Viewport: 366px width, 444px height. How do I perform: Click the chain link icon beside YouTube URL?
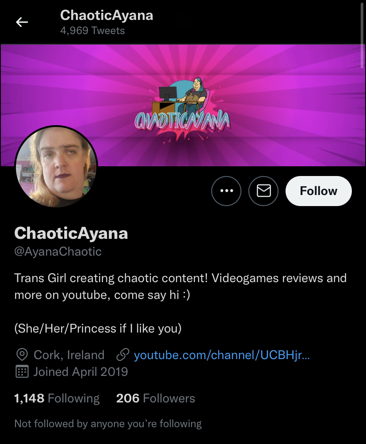tap(123, 355)
